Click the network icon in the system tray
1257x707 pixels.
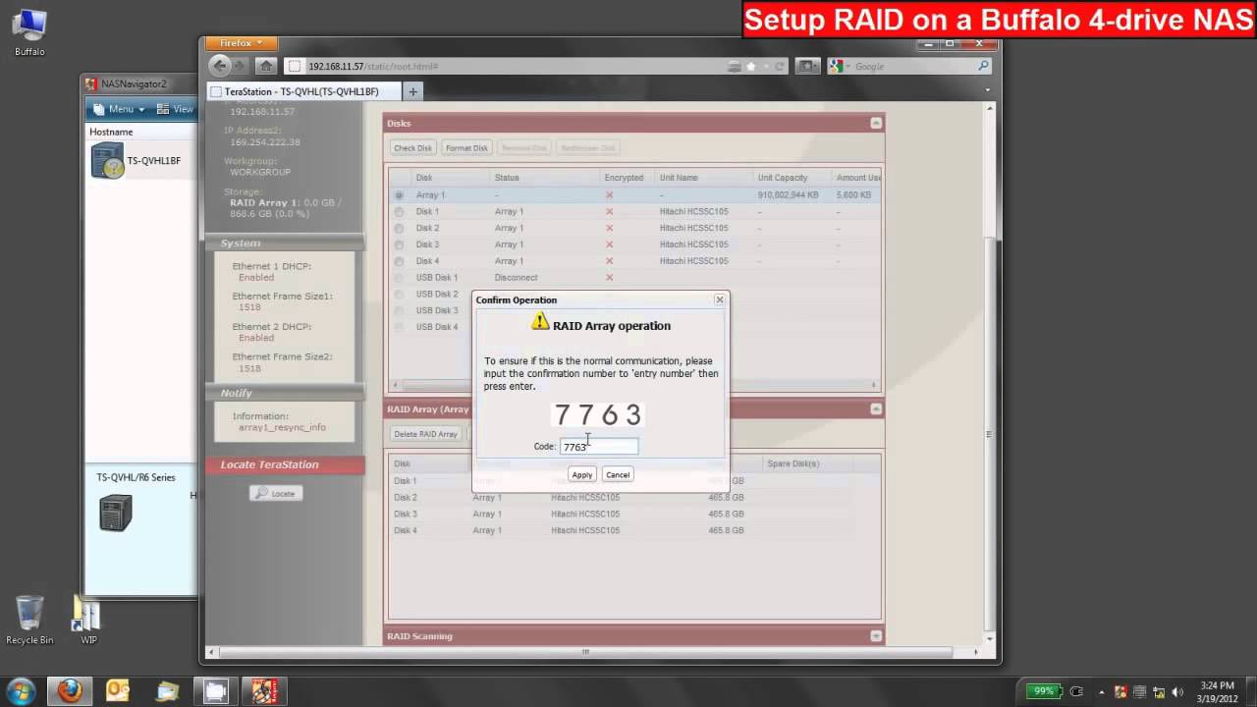tap(1159, 691)
